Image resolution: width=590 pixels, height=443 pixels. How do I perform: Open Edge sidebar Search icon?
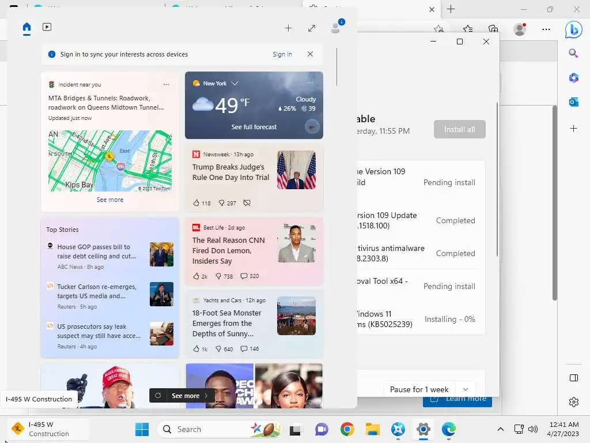pos(573,54)
